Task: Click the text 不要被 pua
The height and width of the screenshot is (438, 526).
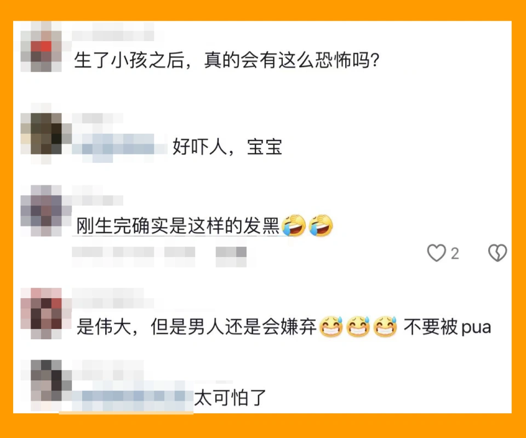Action: click(448, 327)
